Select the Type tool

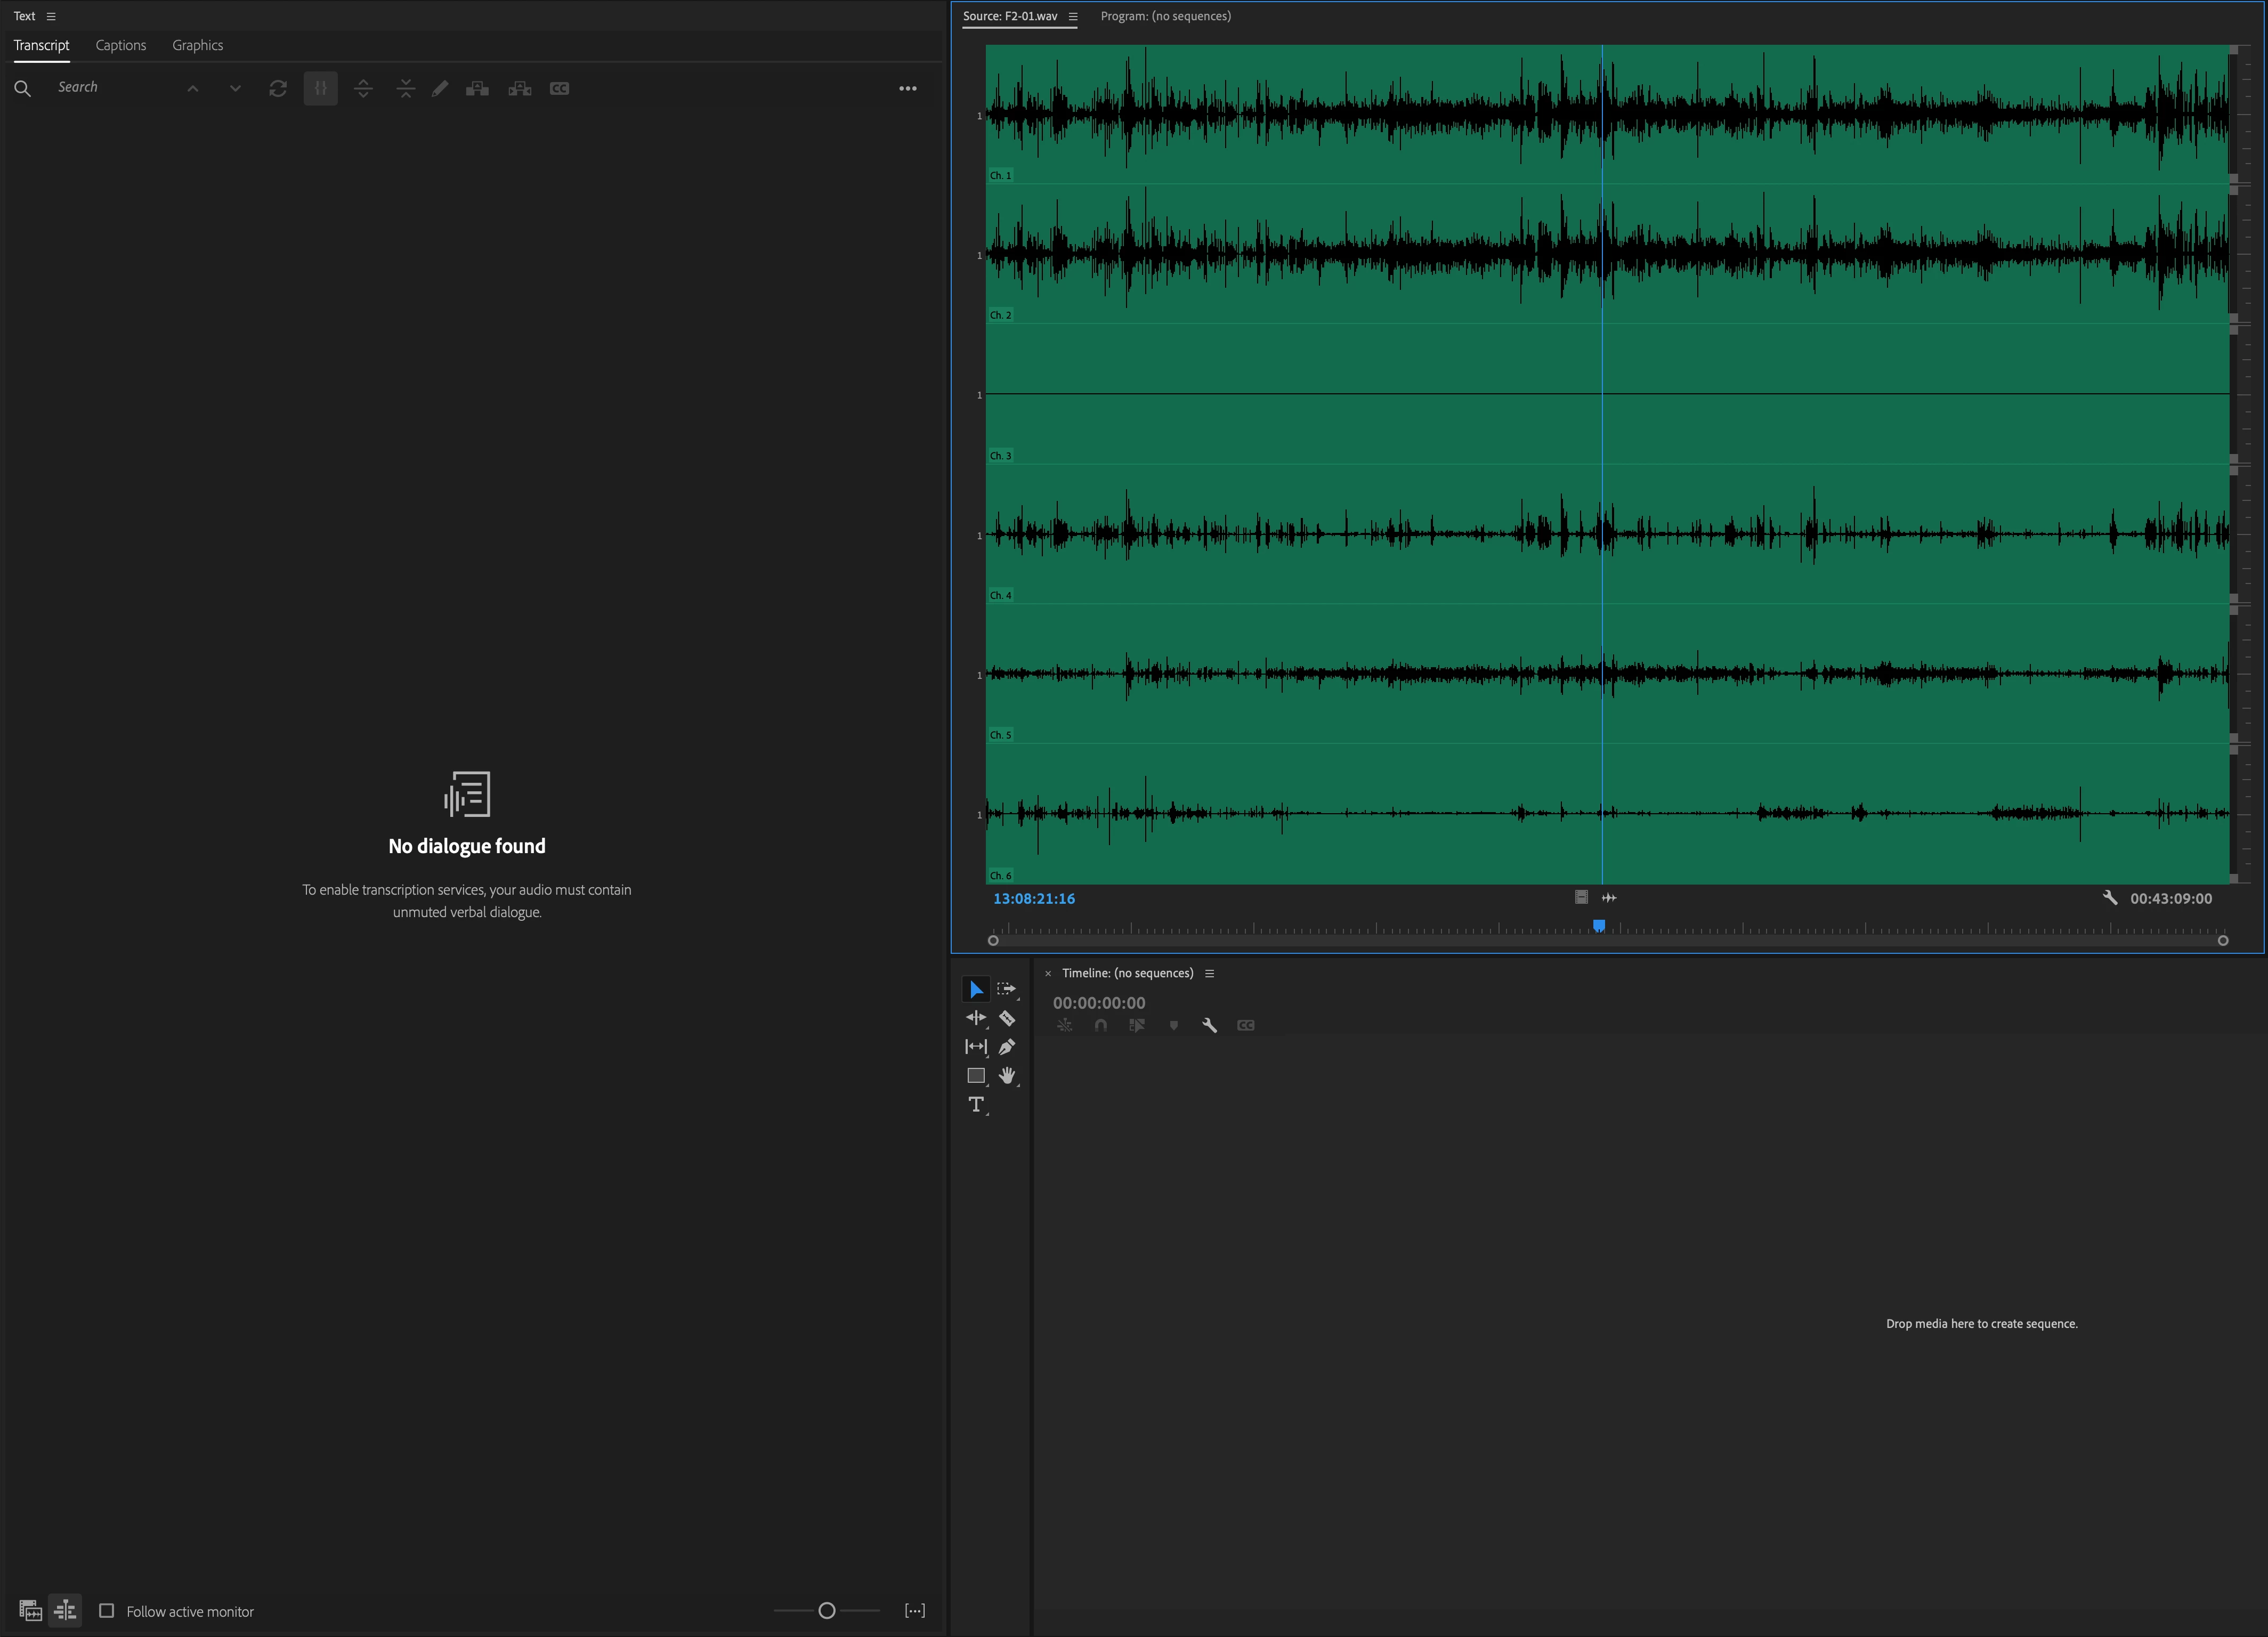coord(976,1105)
